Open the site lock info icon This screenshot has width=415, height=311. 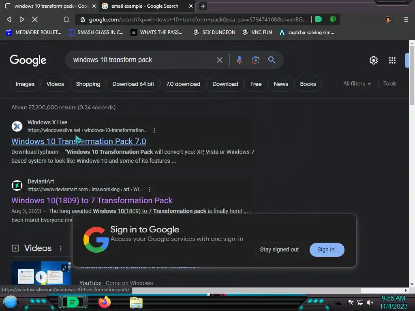tap(83, 19)
